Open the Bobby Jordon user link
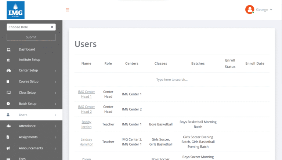Viewport: 282px width, 160px height. coord(86,124)
